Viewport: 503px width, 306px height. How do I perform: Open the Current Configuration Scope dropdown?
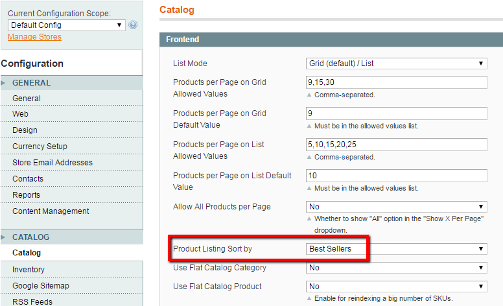[x=66, y=25]
